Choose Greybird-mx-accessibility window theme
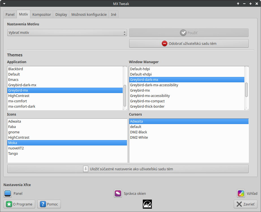 (187, 96)
